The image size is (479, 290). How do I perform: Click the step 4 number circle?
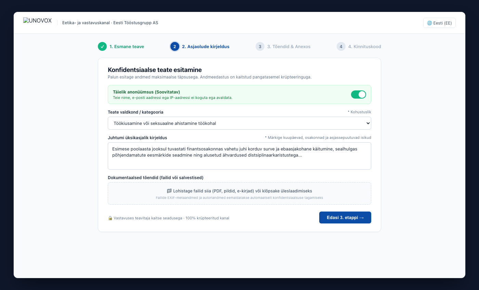tap(341, 46)
